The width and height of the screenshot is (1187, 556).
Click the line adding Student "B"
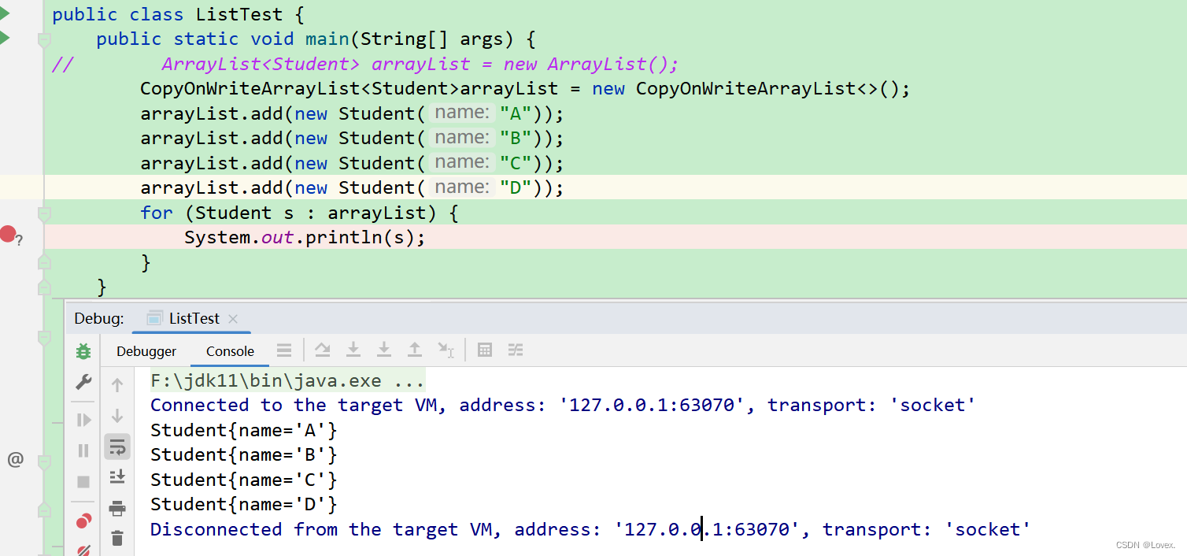352,139
